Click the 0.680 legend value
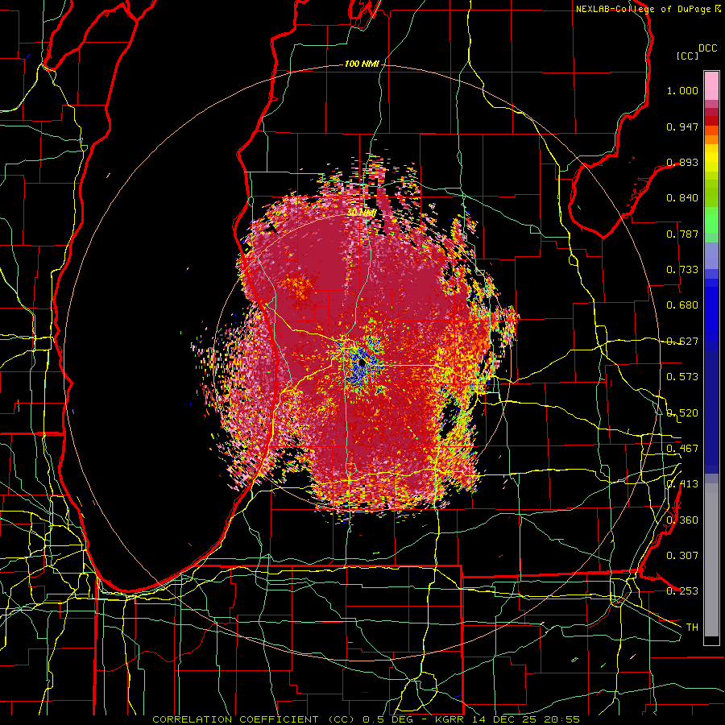This screenshot has width=725, height=725. point(682,305)
